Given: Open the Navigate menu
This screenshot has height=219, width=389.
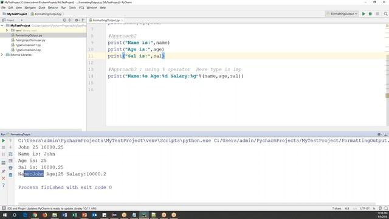Looking at the screenshot, I should (30, 8).
